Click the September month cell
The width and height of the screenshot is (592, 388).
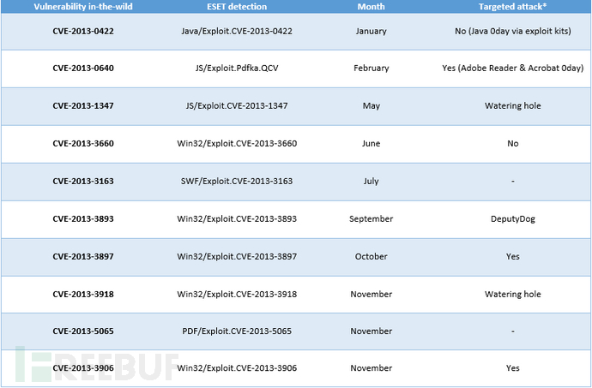point(372,218)
